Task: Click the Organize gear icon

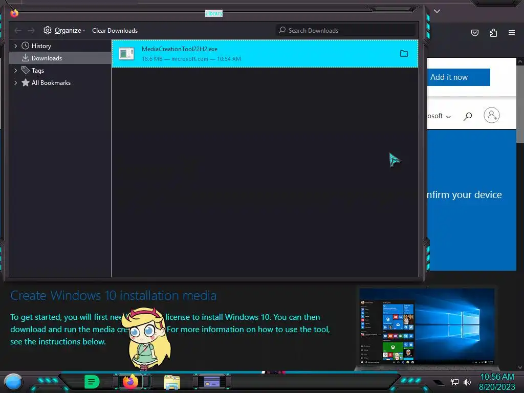Action: 48,30
